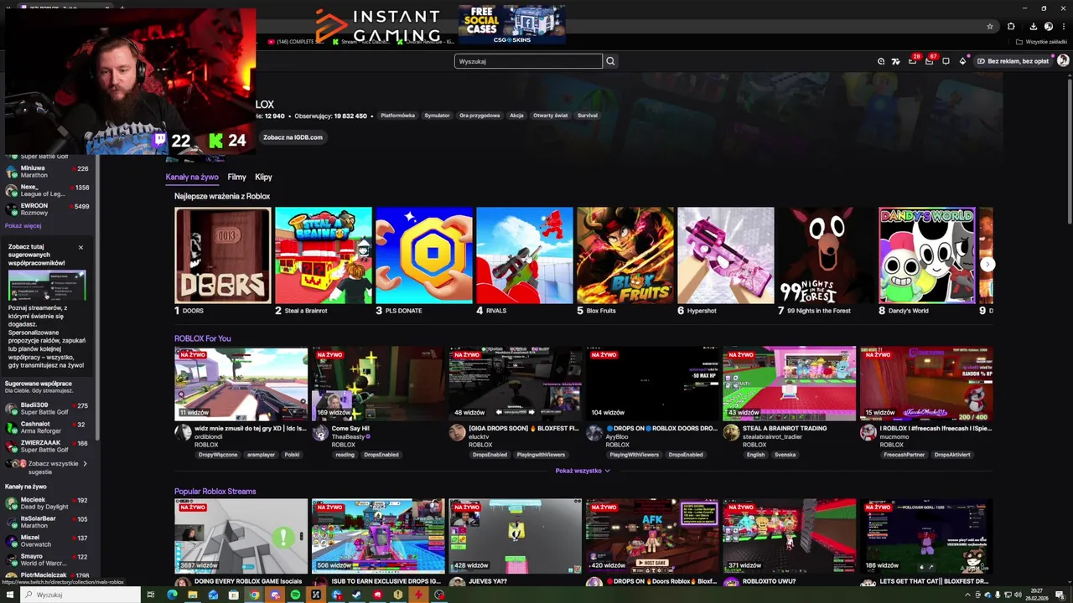
Task: Open the bits diamond icon
Action: tap(962, 61)
